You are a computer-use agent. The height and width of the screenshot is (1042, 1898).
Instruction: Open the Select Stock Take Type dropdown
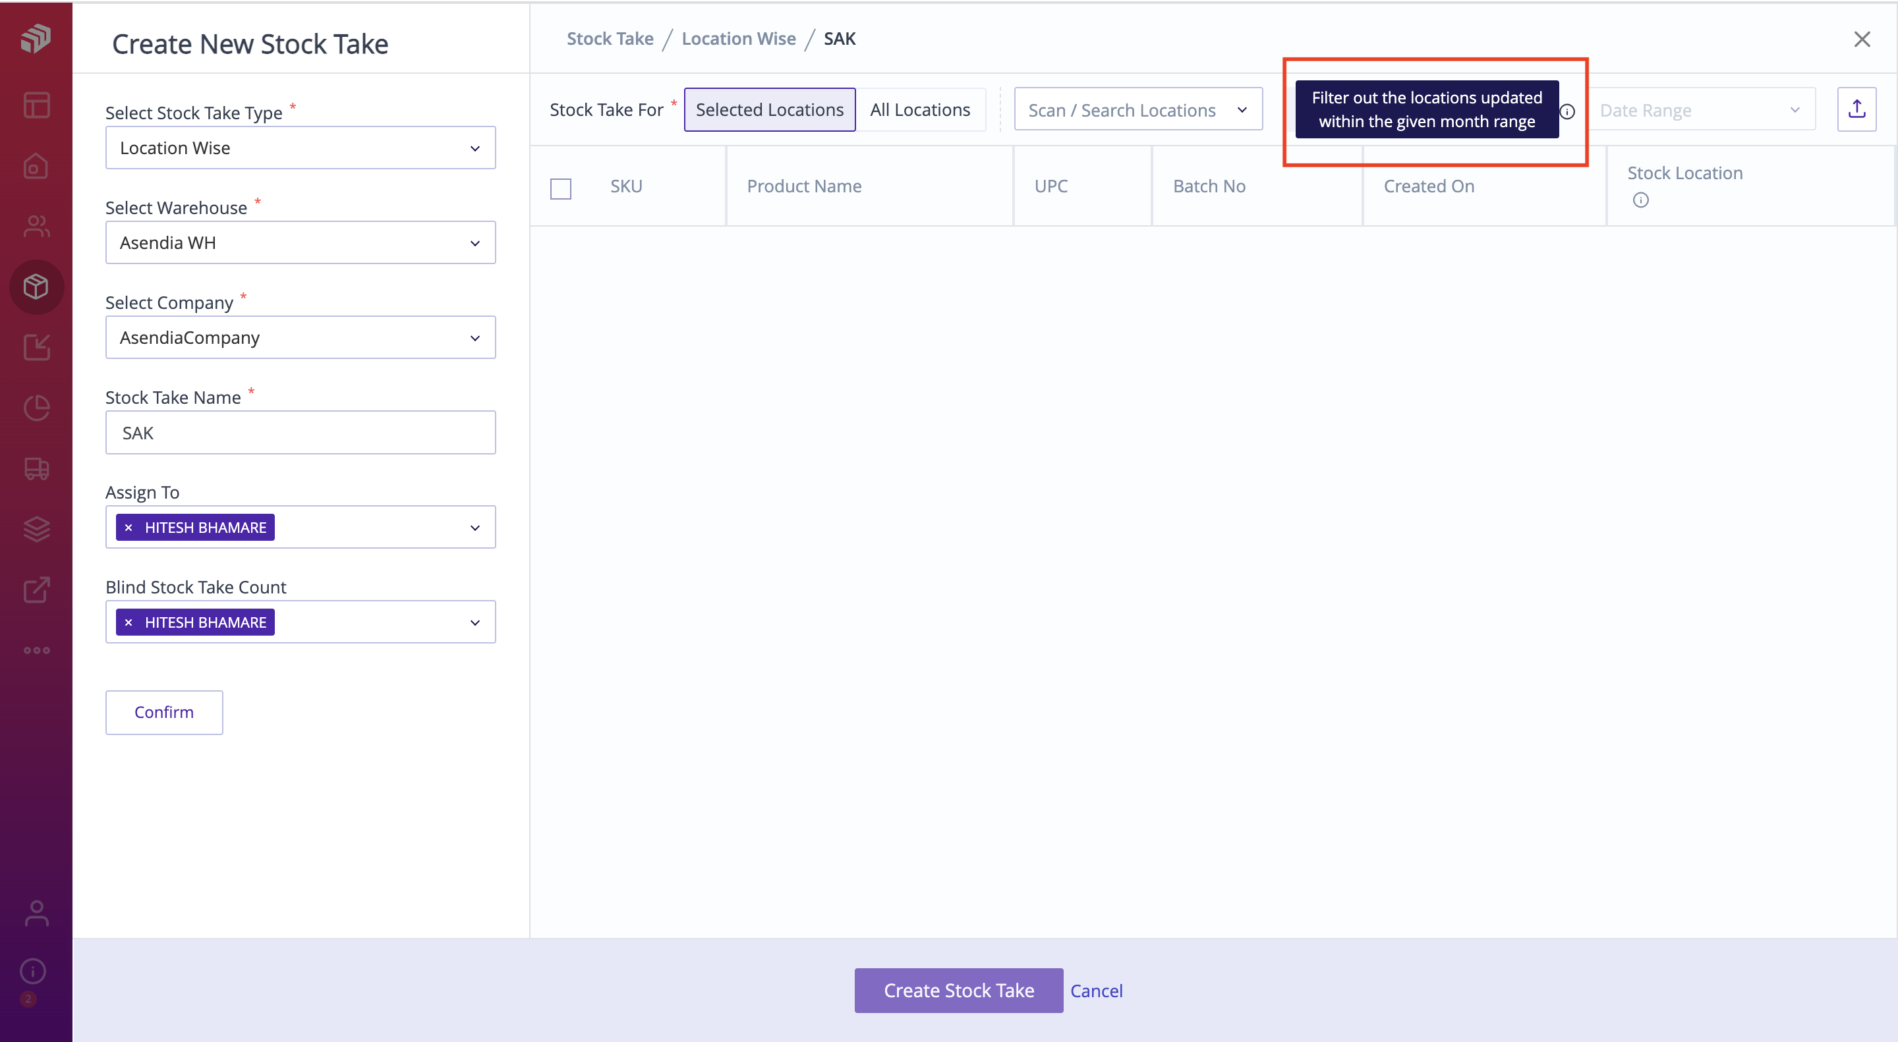[301, 148]
